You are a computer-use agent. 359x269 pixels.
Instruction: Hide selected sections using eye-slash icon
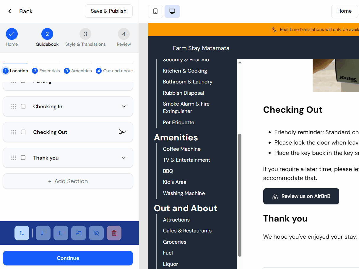(96, 233)
